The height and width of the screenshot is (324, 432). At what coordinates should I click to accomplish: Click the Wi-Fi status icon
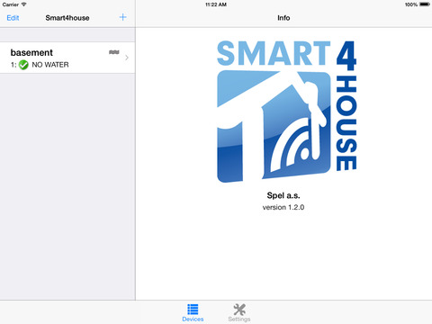pos(23,4)
